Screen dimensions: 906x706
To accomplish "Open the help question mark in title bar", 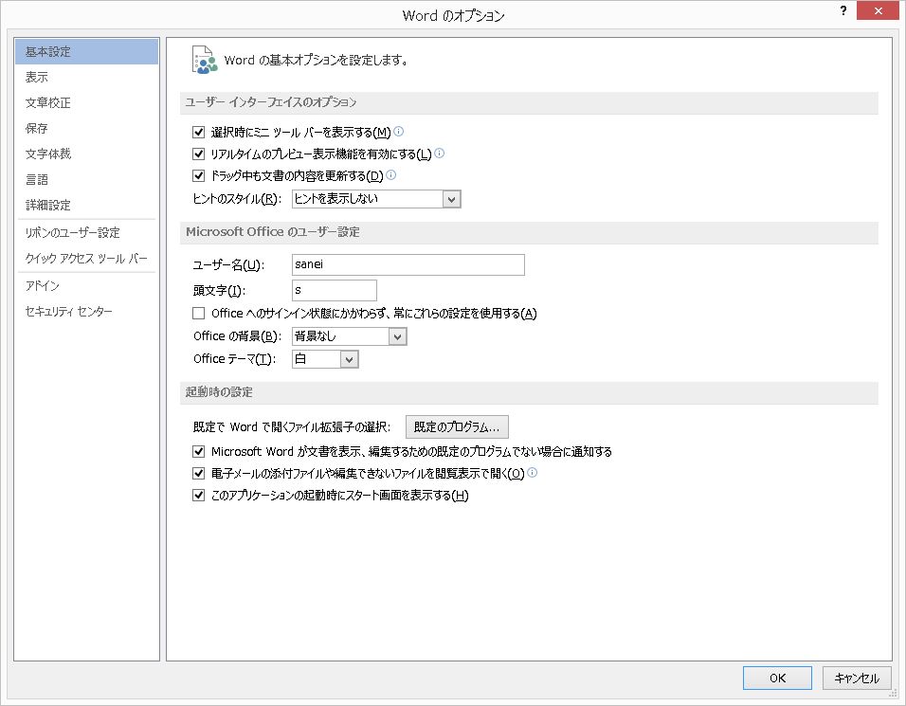I will [x=843, y=10].
